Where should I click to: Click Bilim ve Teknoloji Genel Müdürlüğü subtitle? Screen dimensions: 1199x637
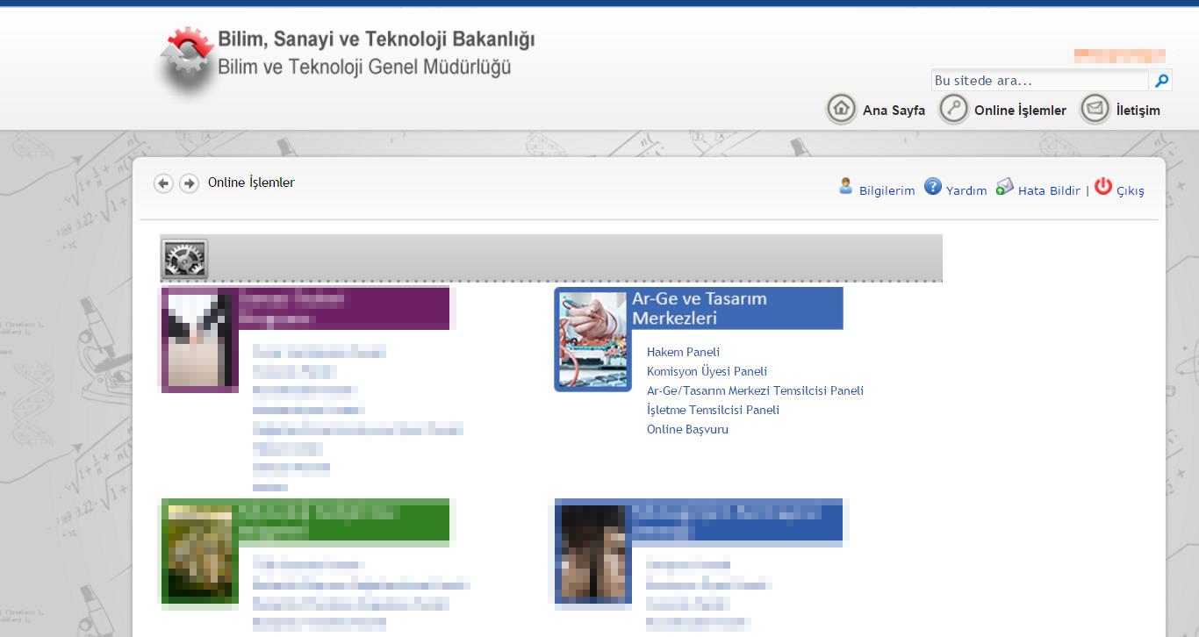coord(364,67)
